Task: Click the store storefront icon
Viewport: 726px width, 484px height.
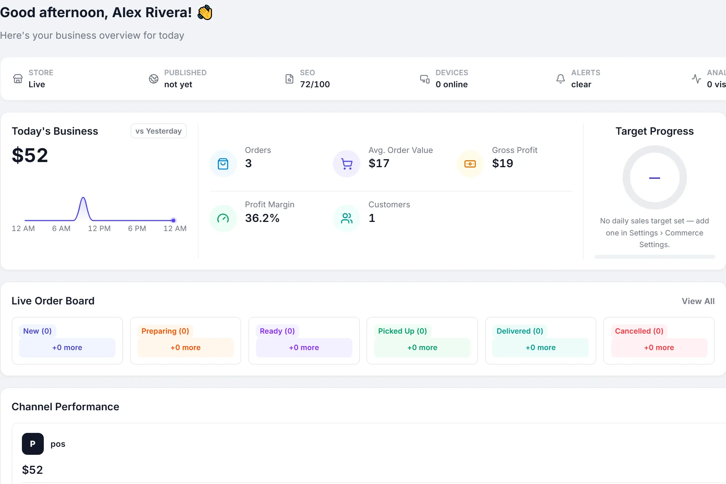Action: [18, 78]
